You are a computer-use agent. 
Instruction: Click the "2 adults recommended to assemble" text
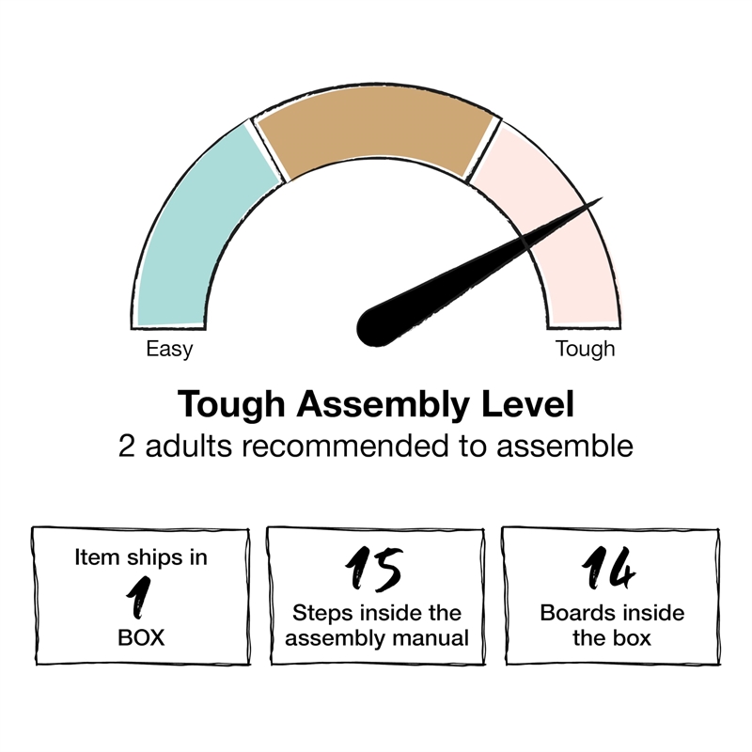pyautogui.click(x=376, y=446)
